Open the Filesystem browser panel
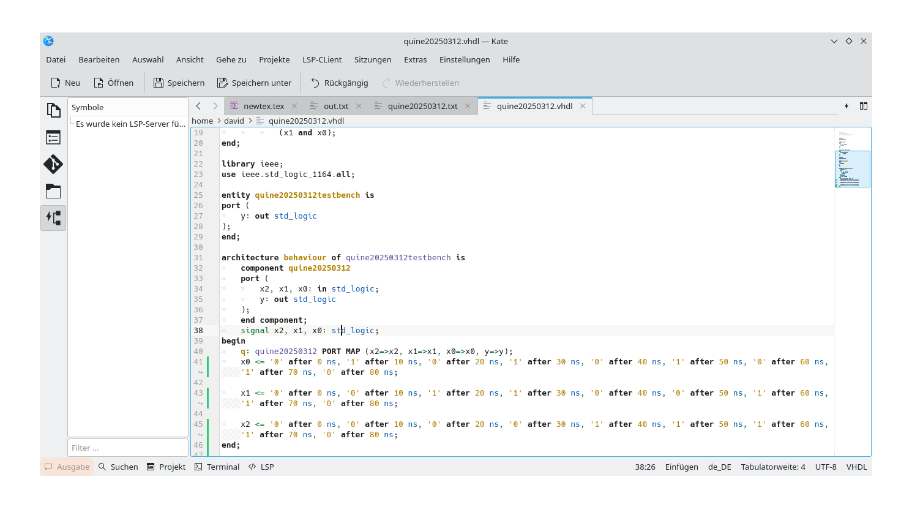912x523 pixels. click(x=53, y=191)
